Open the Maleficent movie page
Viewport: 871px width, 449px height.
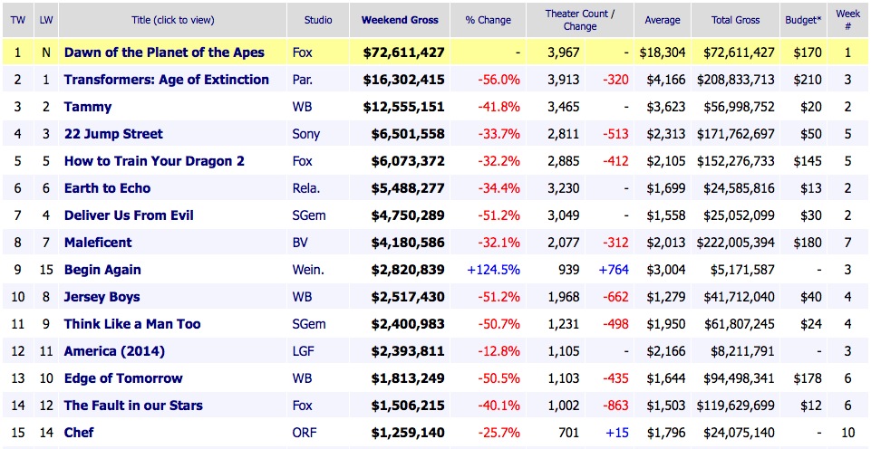[98, 243]
